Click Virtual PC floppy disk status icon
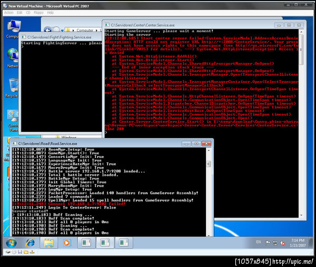 [20, 252]
